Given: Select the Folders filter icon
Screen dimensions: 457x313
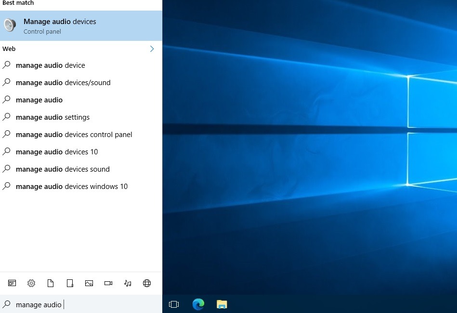Looking at the screenshot, I should [x=70, y=283].
